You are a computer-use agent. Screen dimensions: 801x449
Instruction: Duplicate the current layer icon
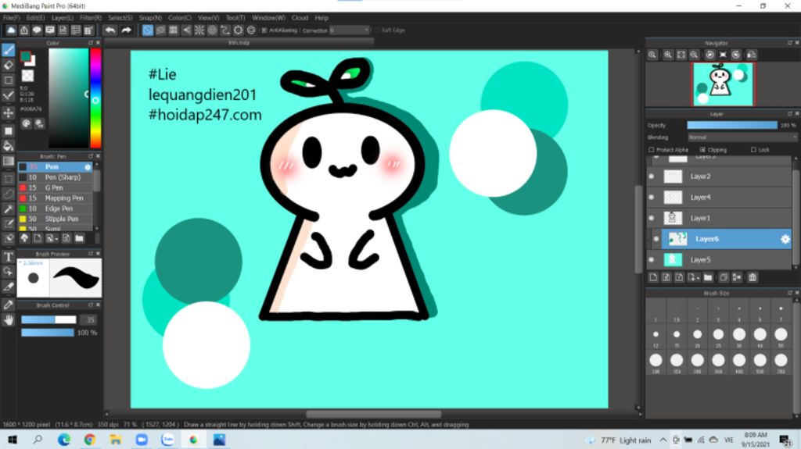pyautogui.click(x=724, y=277)
